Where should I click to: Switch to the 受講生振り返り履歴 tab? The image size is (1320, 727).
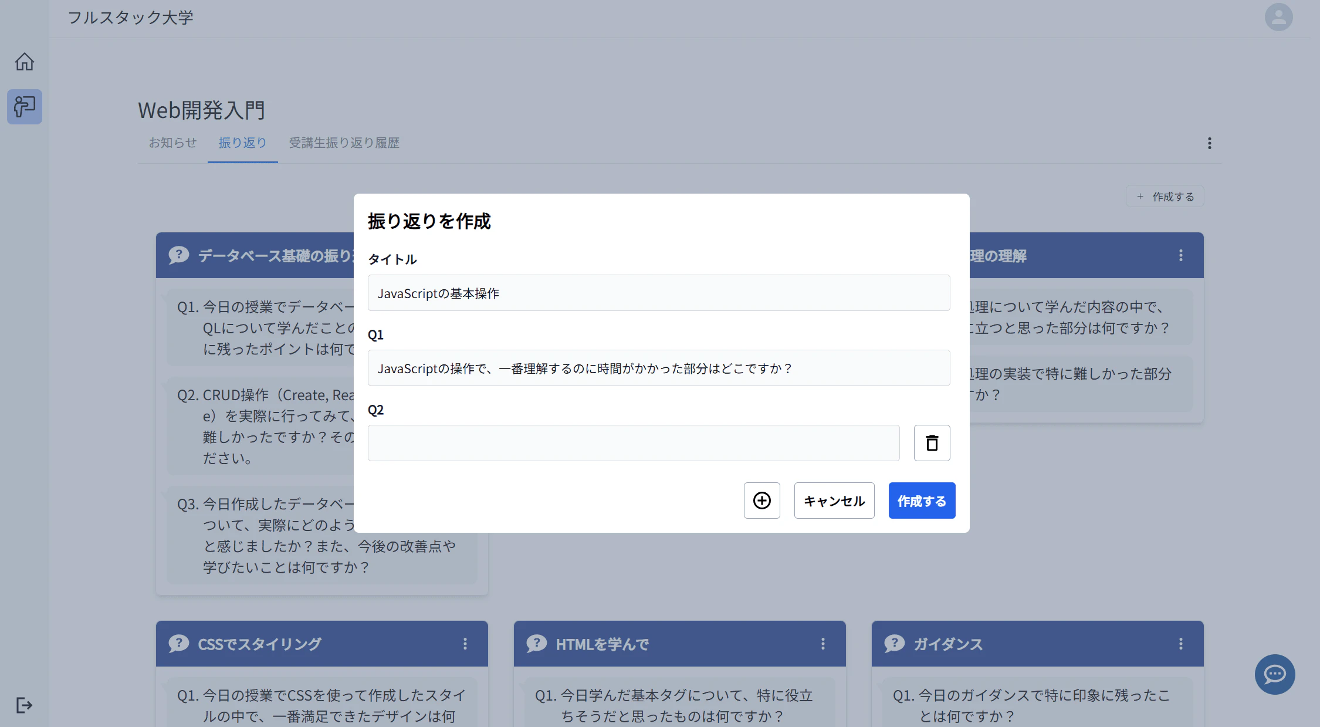(344, 143)
